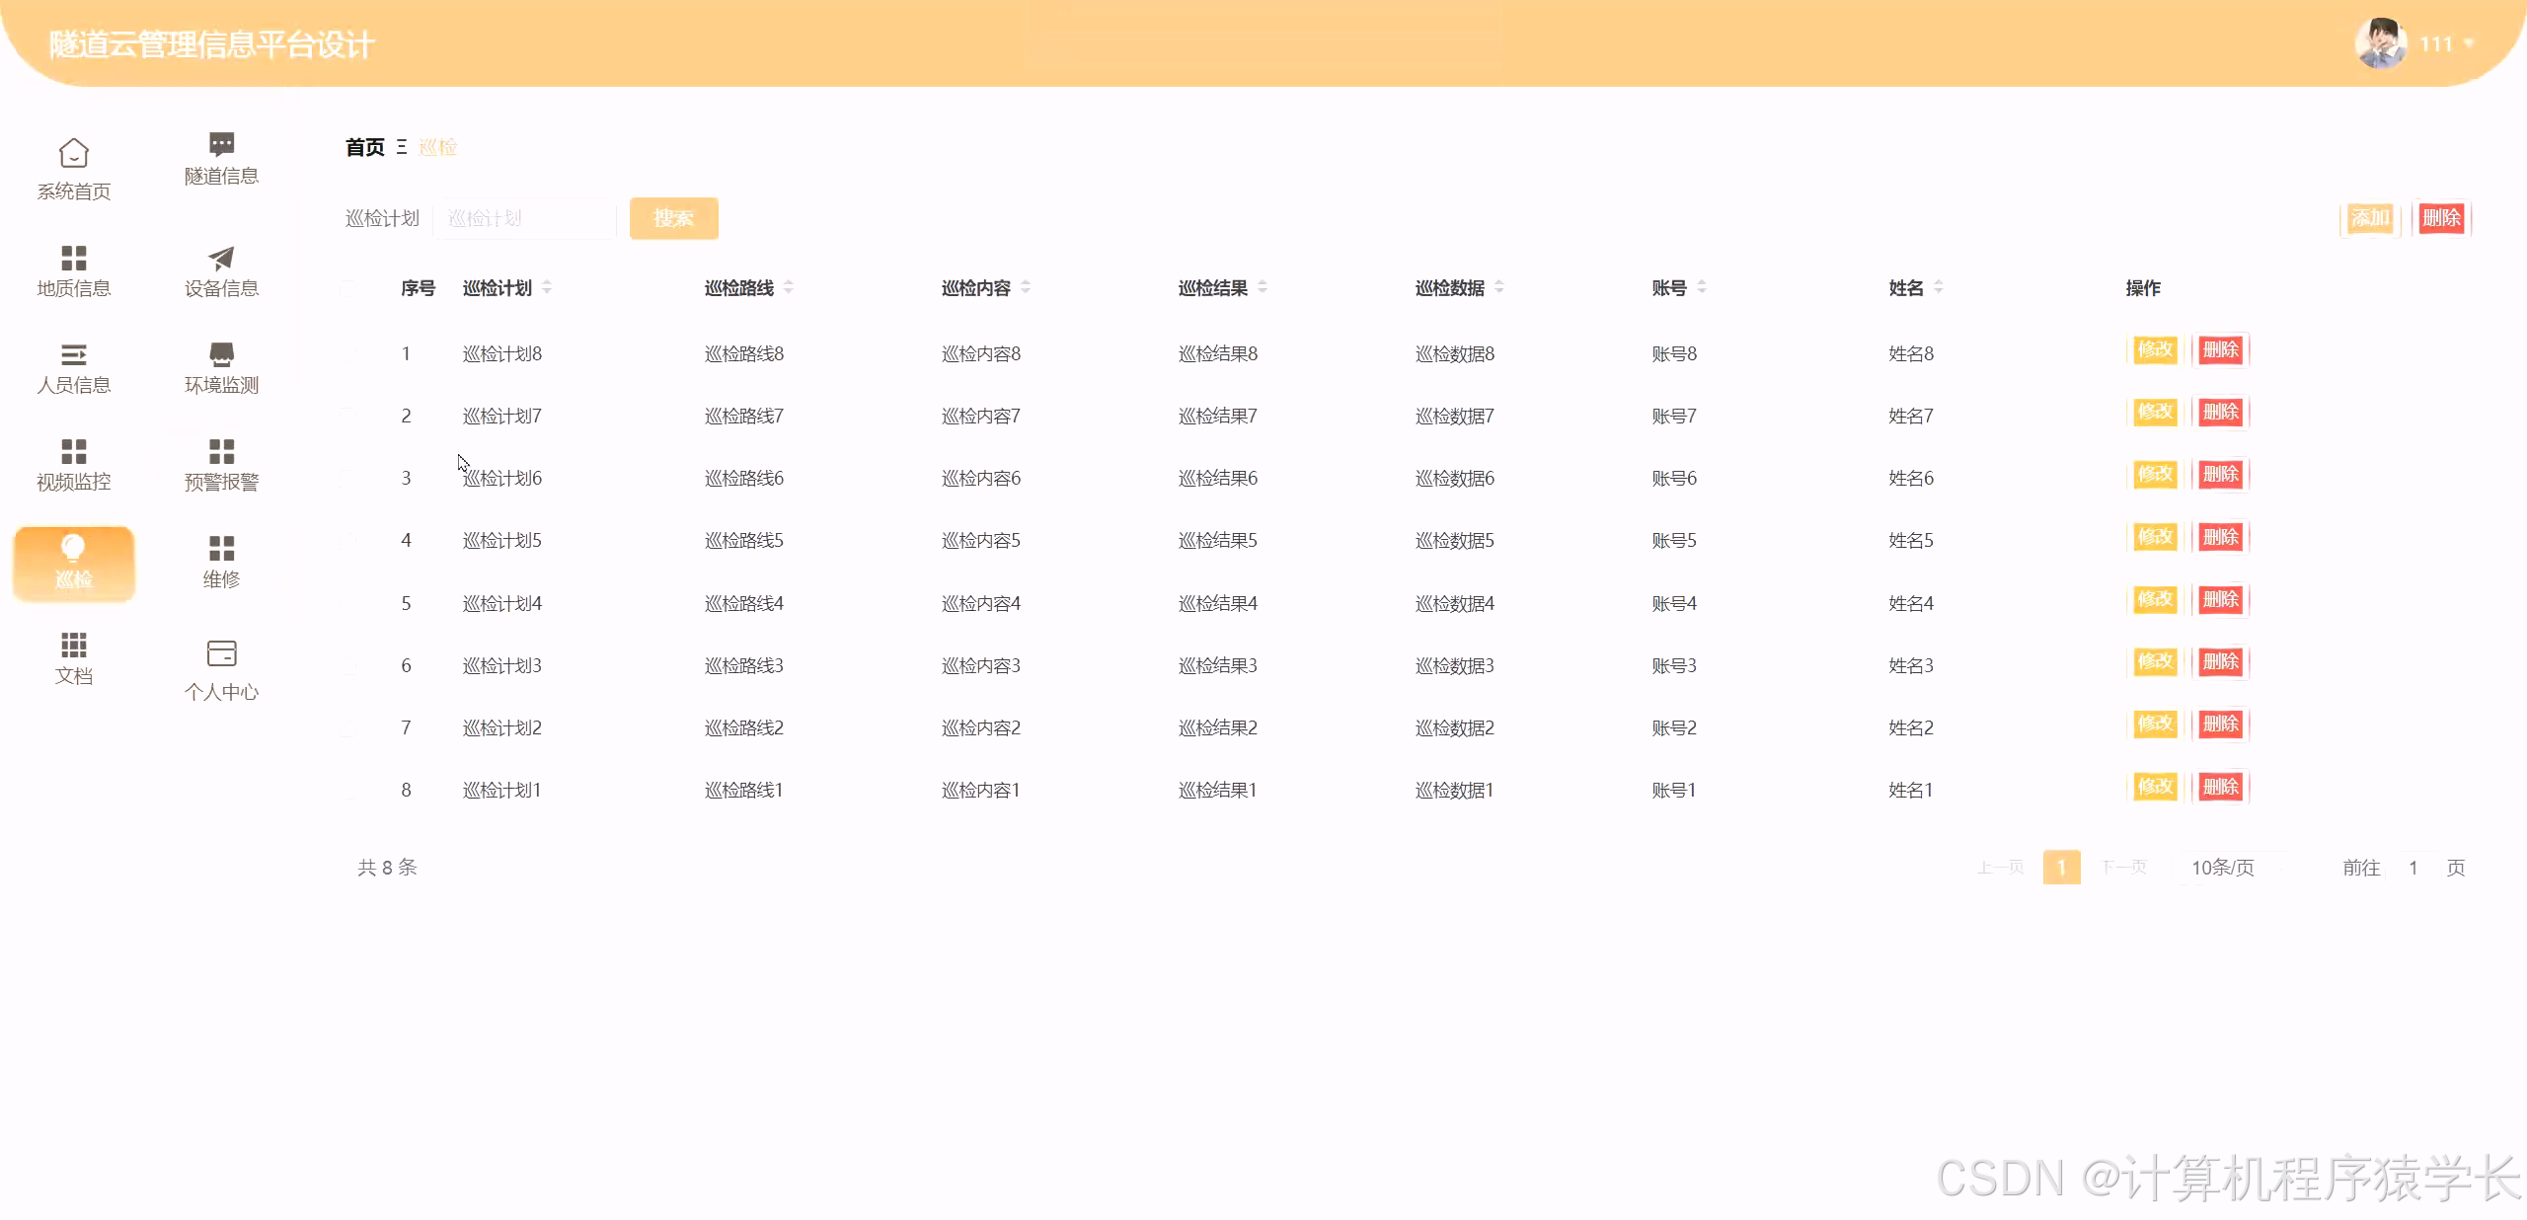Open 环境监测 shop icon in sidebar
2527x1220 pixels.
coord(221,354)
